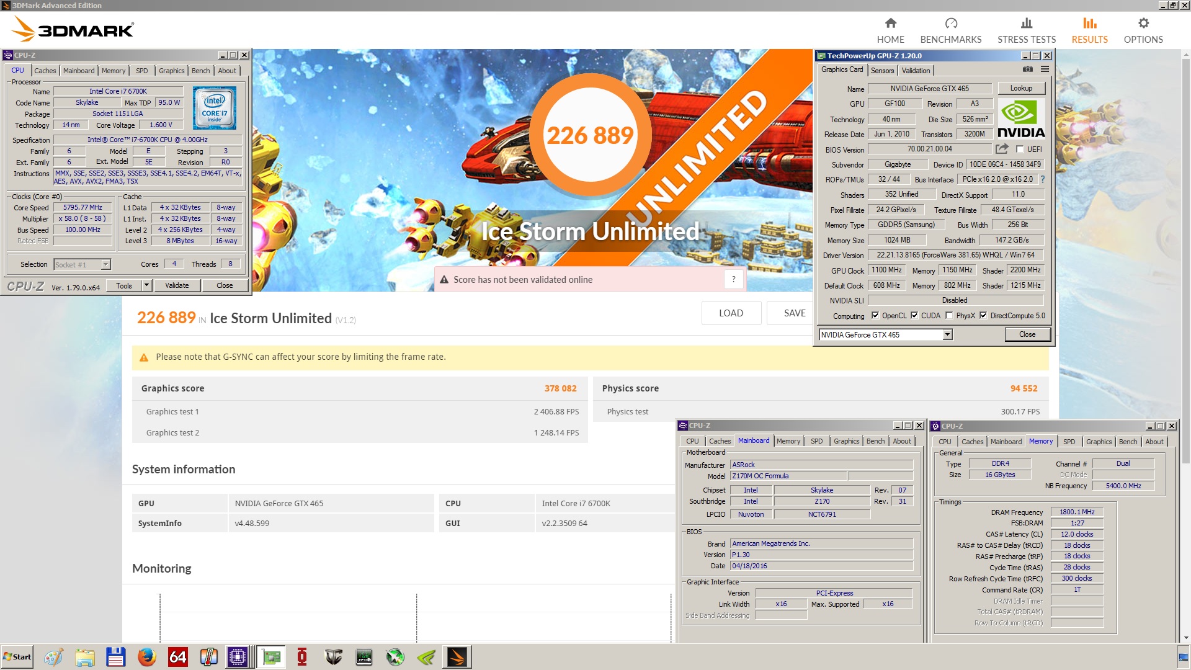This screenshot has height=670, width=1191.
Task: Click the show desktop button in system tray
Action: coord(1183,657)
